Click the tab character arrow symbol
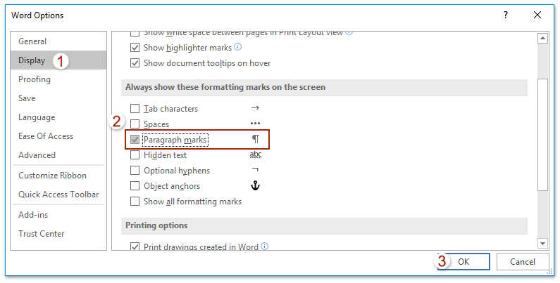 tap(255, 108)
